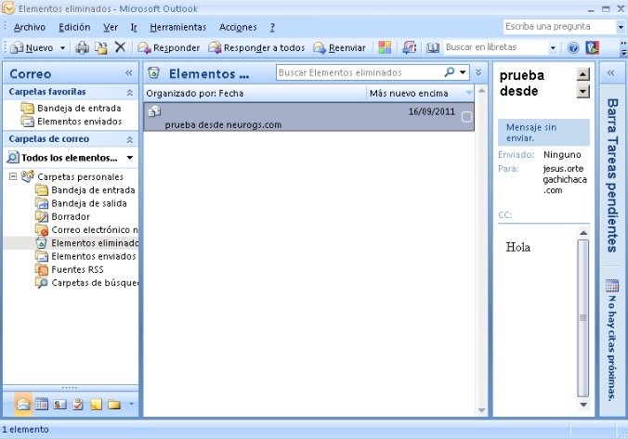Click the blue Help question mark icon
The width and height of the screenshot is (628, 439).
pyautogui.click(x=573, y=48)
